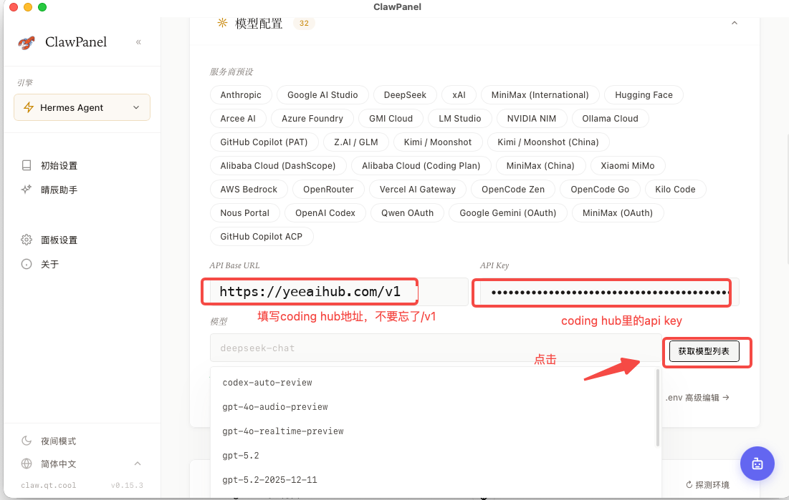This screenshot has width=789, height=500.
Task: Select the Qwen OAuth preset
Action: coord(408,213)
